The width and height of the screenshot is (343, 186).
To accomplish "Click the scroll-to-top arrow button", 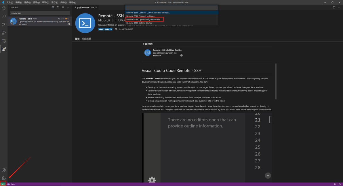I will 268,176.
